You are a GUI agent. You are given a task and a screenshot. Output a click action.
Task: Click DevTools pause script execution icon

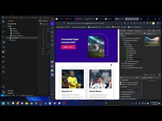(x=121, y=77)
